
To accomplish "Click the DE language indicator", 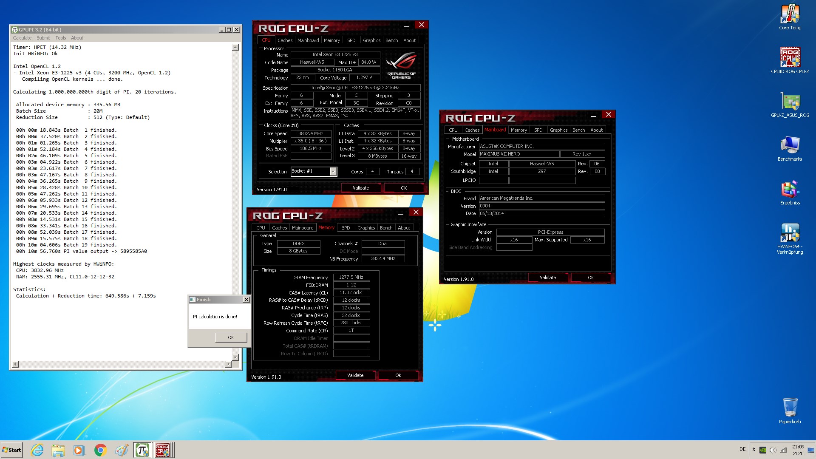I will 742,449.
